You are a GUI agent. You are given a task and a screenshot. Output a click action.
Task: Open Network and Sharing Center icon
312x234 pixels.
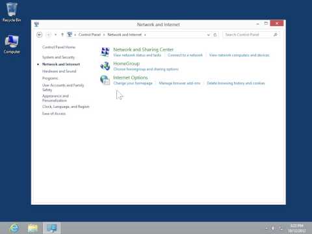105,52
